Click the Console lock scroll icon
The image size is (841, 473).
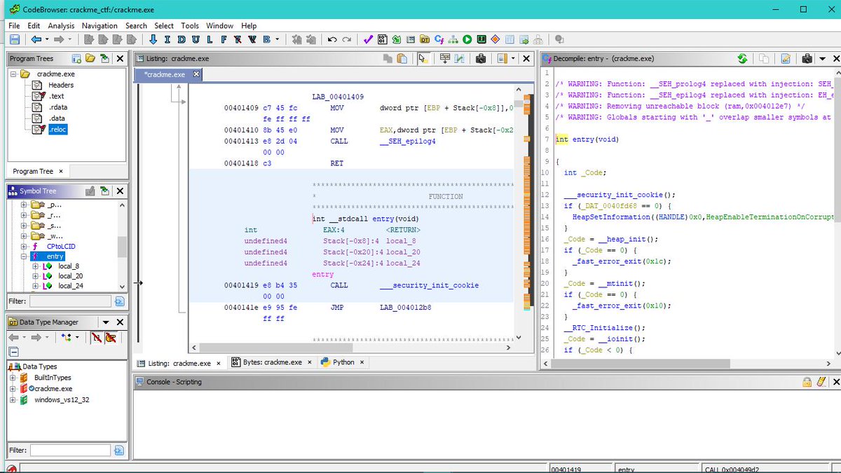807,382
